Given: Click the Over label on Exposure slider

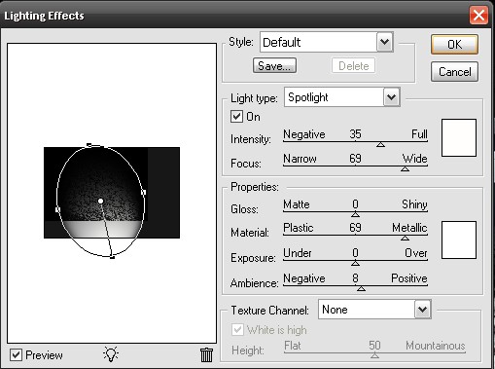Looking at the screenshot, I should pos(416,253).
